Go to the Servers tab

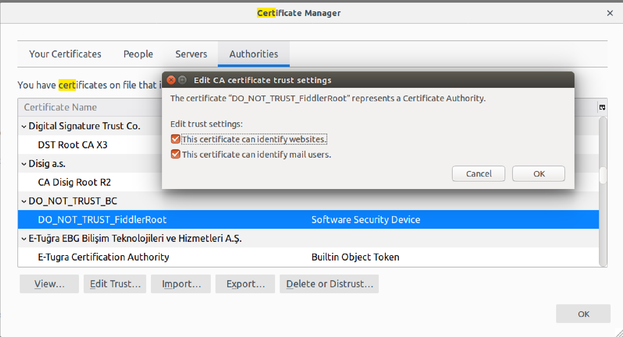191,54
